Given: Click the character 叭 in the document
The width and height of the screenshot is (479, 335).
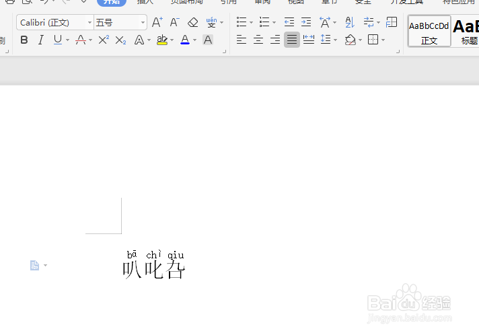Looking at the screenshot, I should pos(132,270).
